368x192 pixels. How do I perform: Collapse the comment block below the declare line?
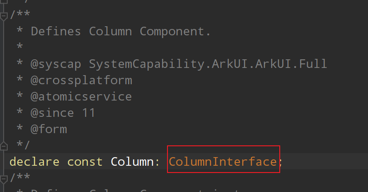tap(4, 176)
